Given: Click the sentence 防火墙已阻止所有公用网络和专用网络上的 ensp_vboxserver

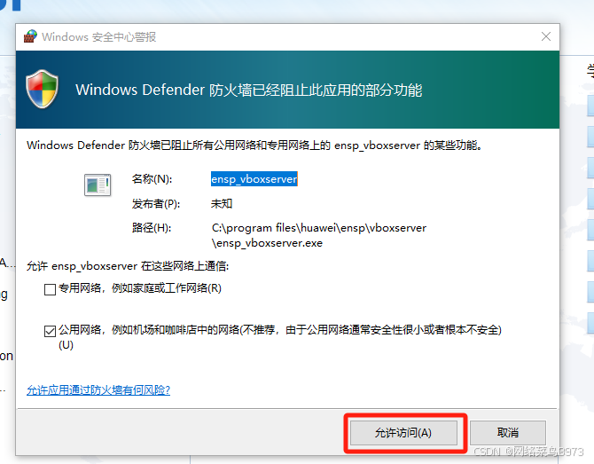Looking at the screenshot, I should (274, 145).
